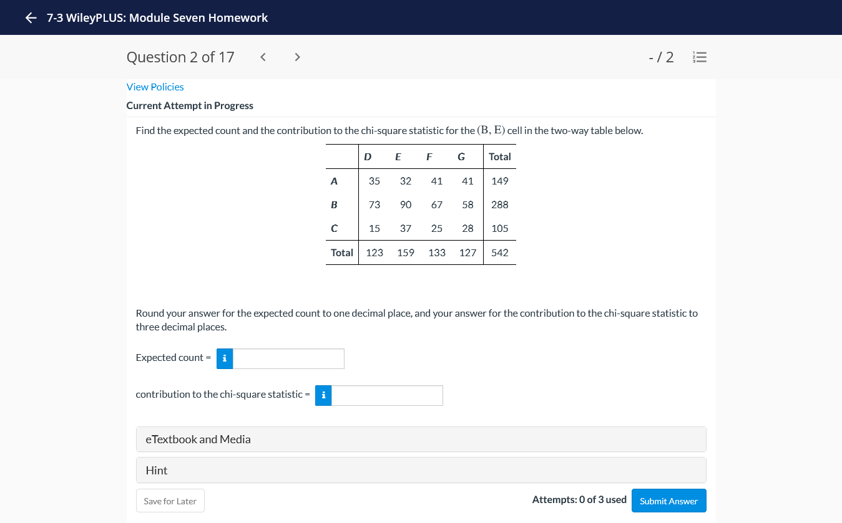Click the info icon beside chi-square contribution field
842x523 pixels.
(x=323, y=395)
